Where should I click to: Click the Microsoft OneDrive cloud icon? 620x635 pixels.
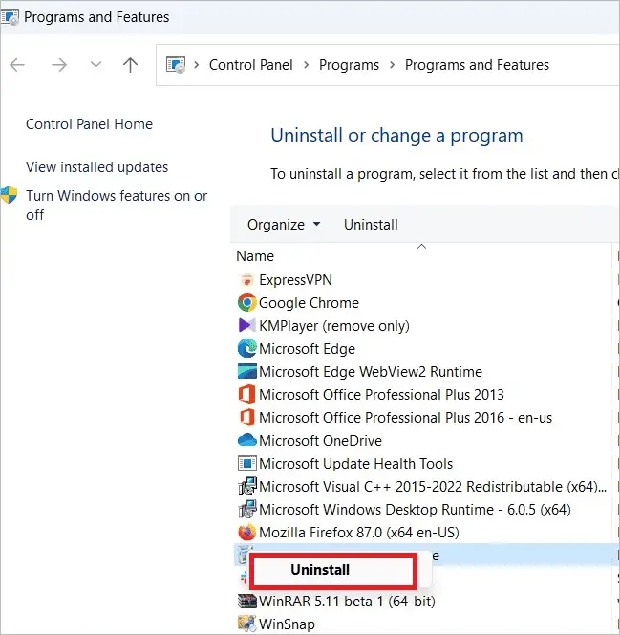tap(246, 440)
